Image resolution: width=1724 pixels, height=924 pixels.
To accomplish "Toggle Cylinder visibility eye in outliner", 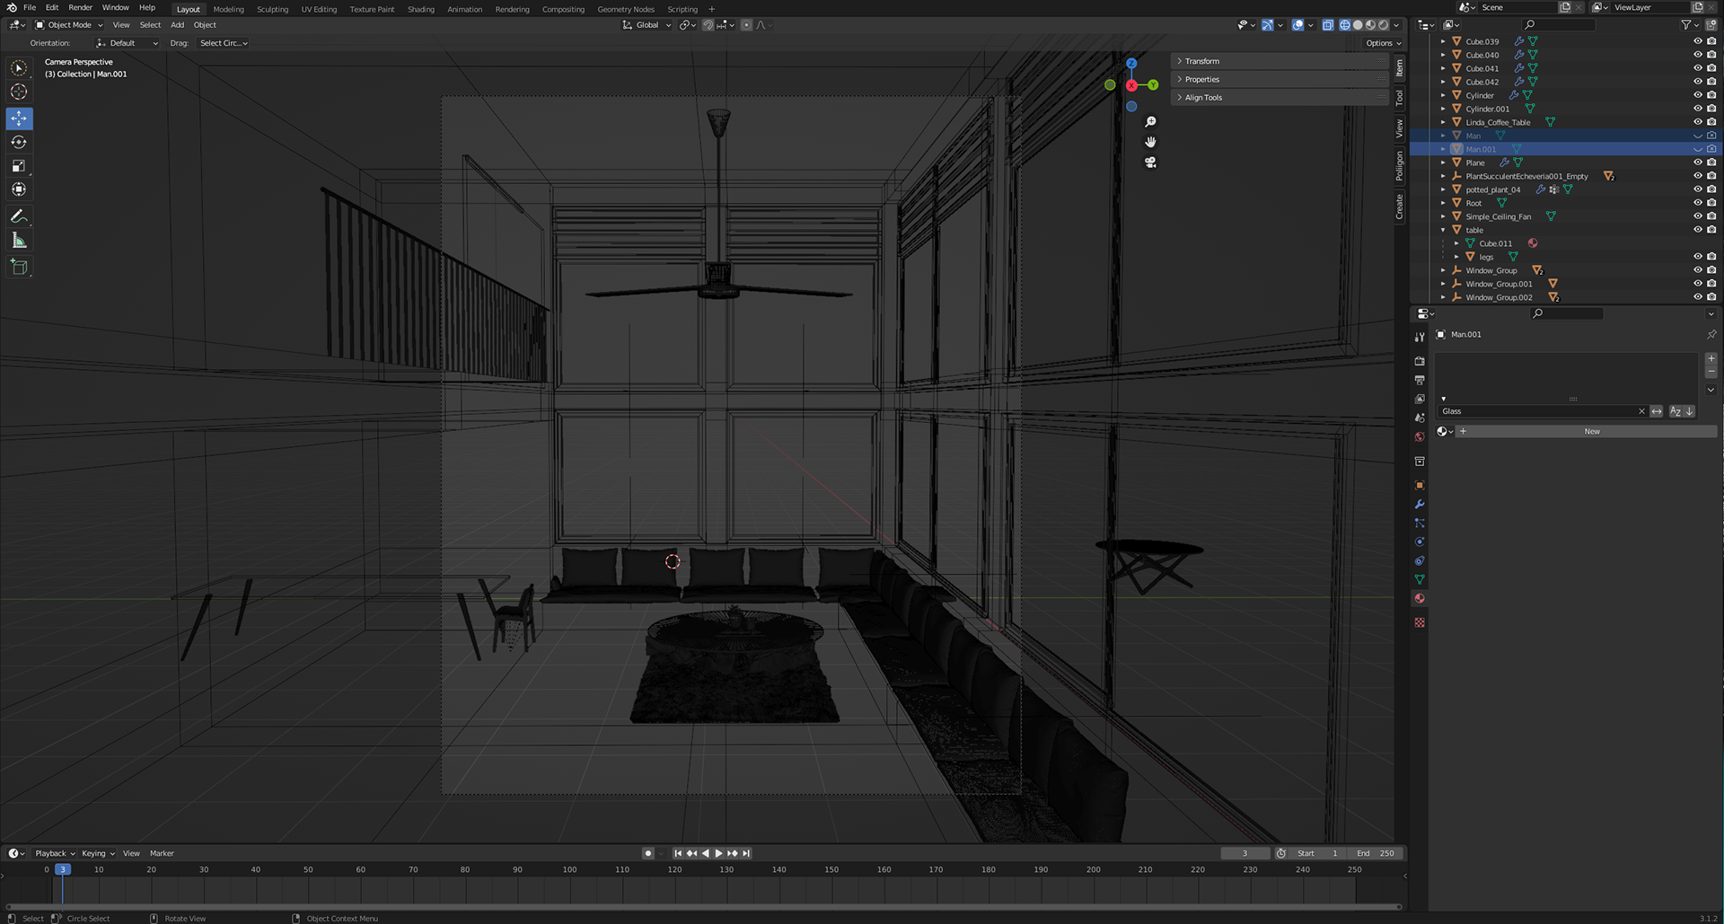I will pyautogui.click(x=1697, y=95).
